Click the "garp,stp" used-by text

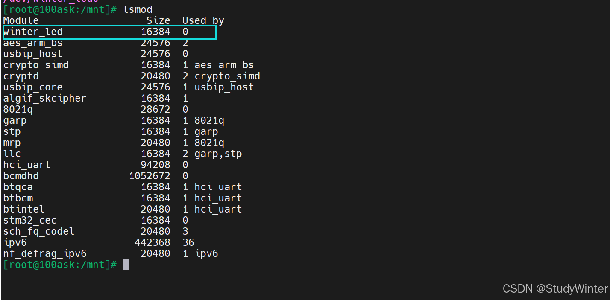pyautogui.click(x=218, y=154)
